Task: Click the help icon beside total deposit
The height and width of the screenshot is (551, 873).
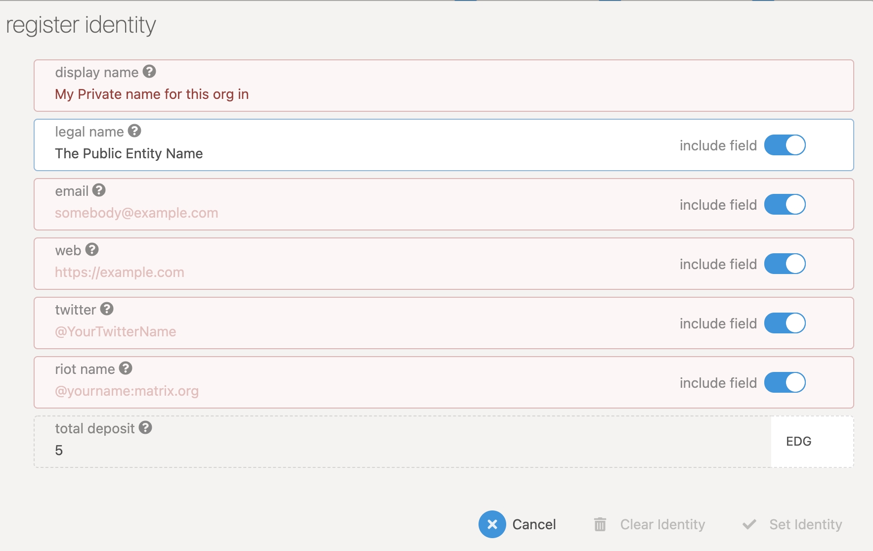Action: coord(145,428)
